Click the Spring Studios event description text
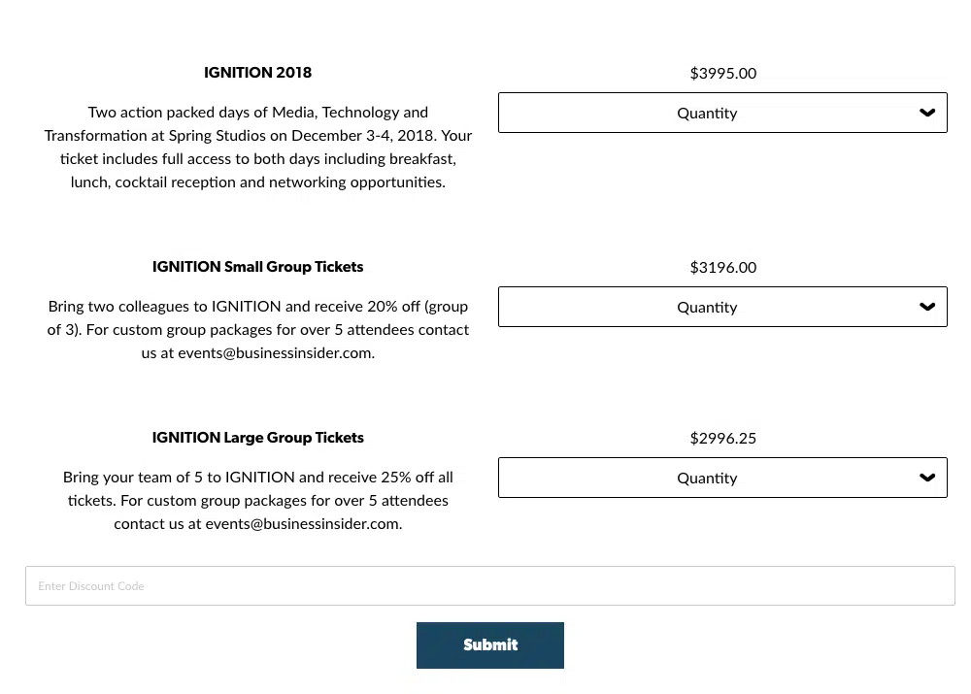The image size is (971, 694). pos(257,148)
